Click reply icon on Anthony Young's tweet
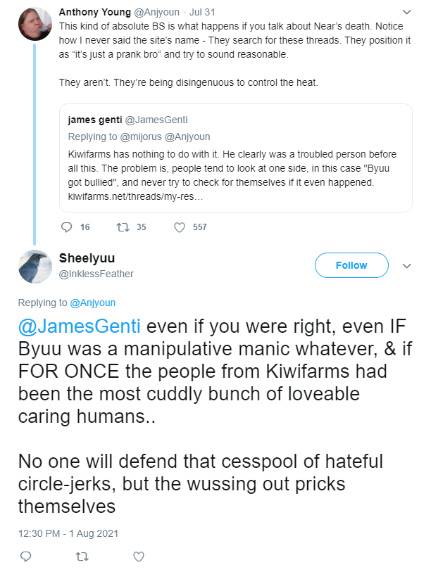The image size is (431, 572). [x=66, y=227]
